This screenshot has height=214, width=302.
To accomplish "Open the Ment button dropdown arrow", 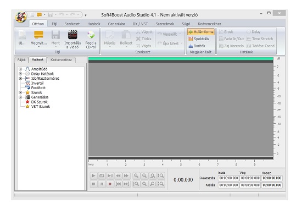I will (55, 47).
